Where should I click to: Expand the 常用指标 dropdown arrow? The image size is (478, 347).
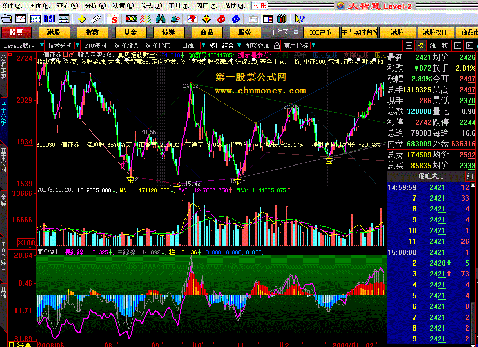(x=313, y=46)
